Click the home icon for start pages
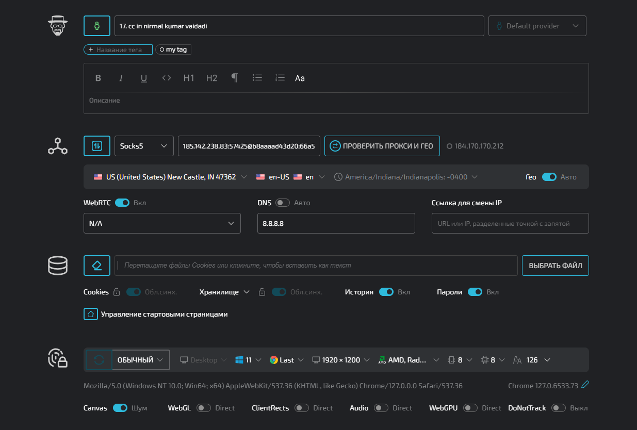 tap(91, 314)
